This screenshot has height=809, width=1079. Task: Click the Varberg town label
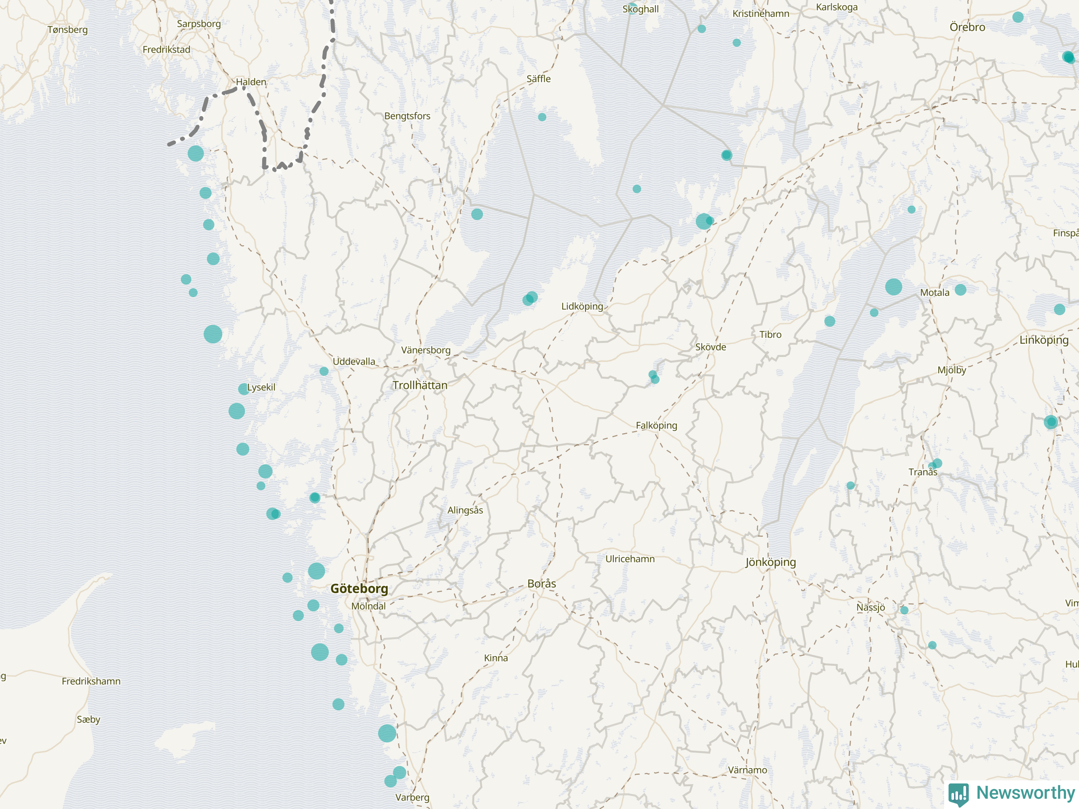412,798
